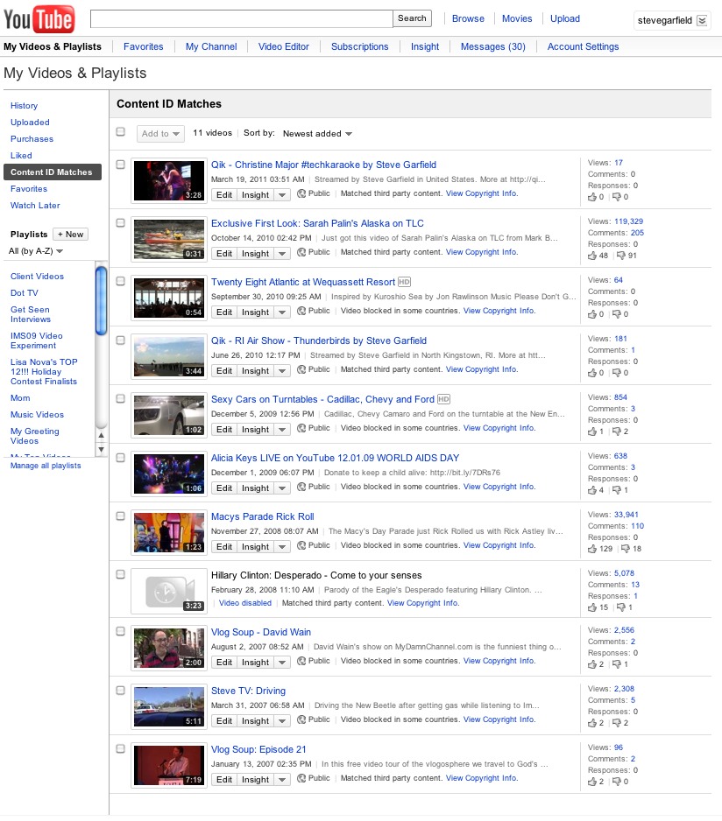This screenshot has width=722, height=821.
Task: Check the RI Air Show Thunderbirds checkbox
Action: [x=121, y=340]
